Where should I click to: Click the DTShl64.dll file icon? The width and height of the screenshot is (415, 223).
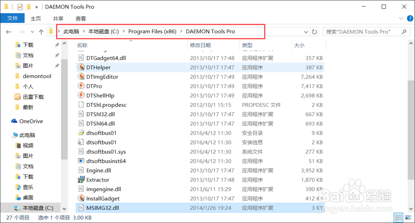point(81,123)
